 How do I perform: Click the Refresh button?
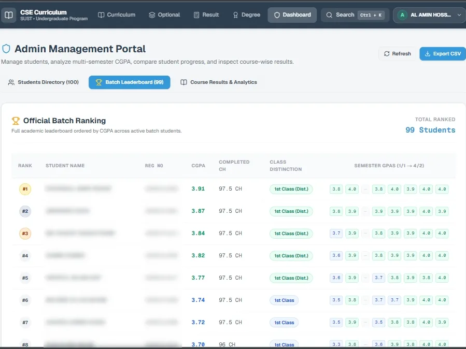tap(398, 54)
